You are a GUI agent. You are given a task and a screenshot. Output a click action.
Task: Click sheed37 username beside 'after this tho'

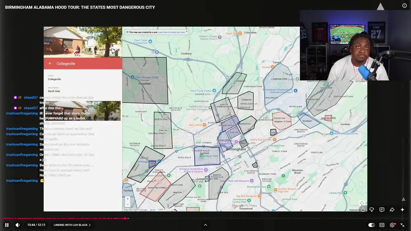coord(31,108)
